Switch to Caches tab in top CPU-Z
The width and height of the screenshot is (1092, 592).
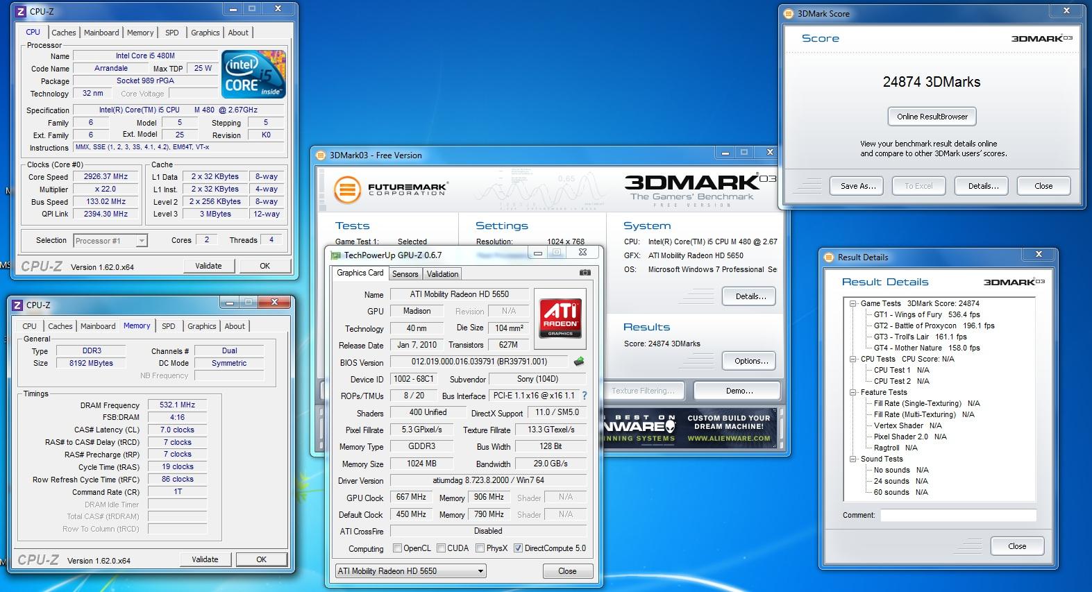pos(64,33)
